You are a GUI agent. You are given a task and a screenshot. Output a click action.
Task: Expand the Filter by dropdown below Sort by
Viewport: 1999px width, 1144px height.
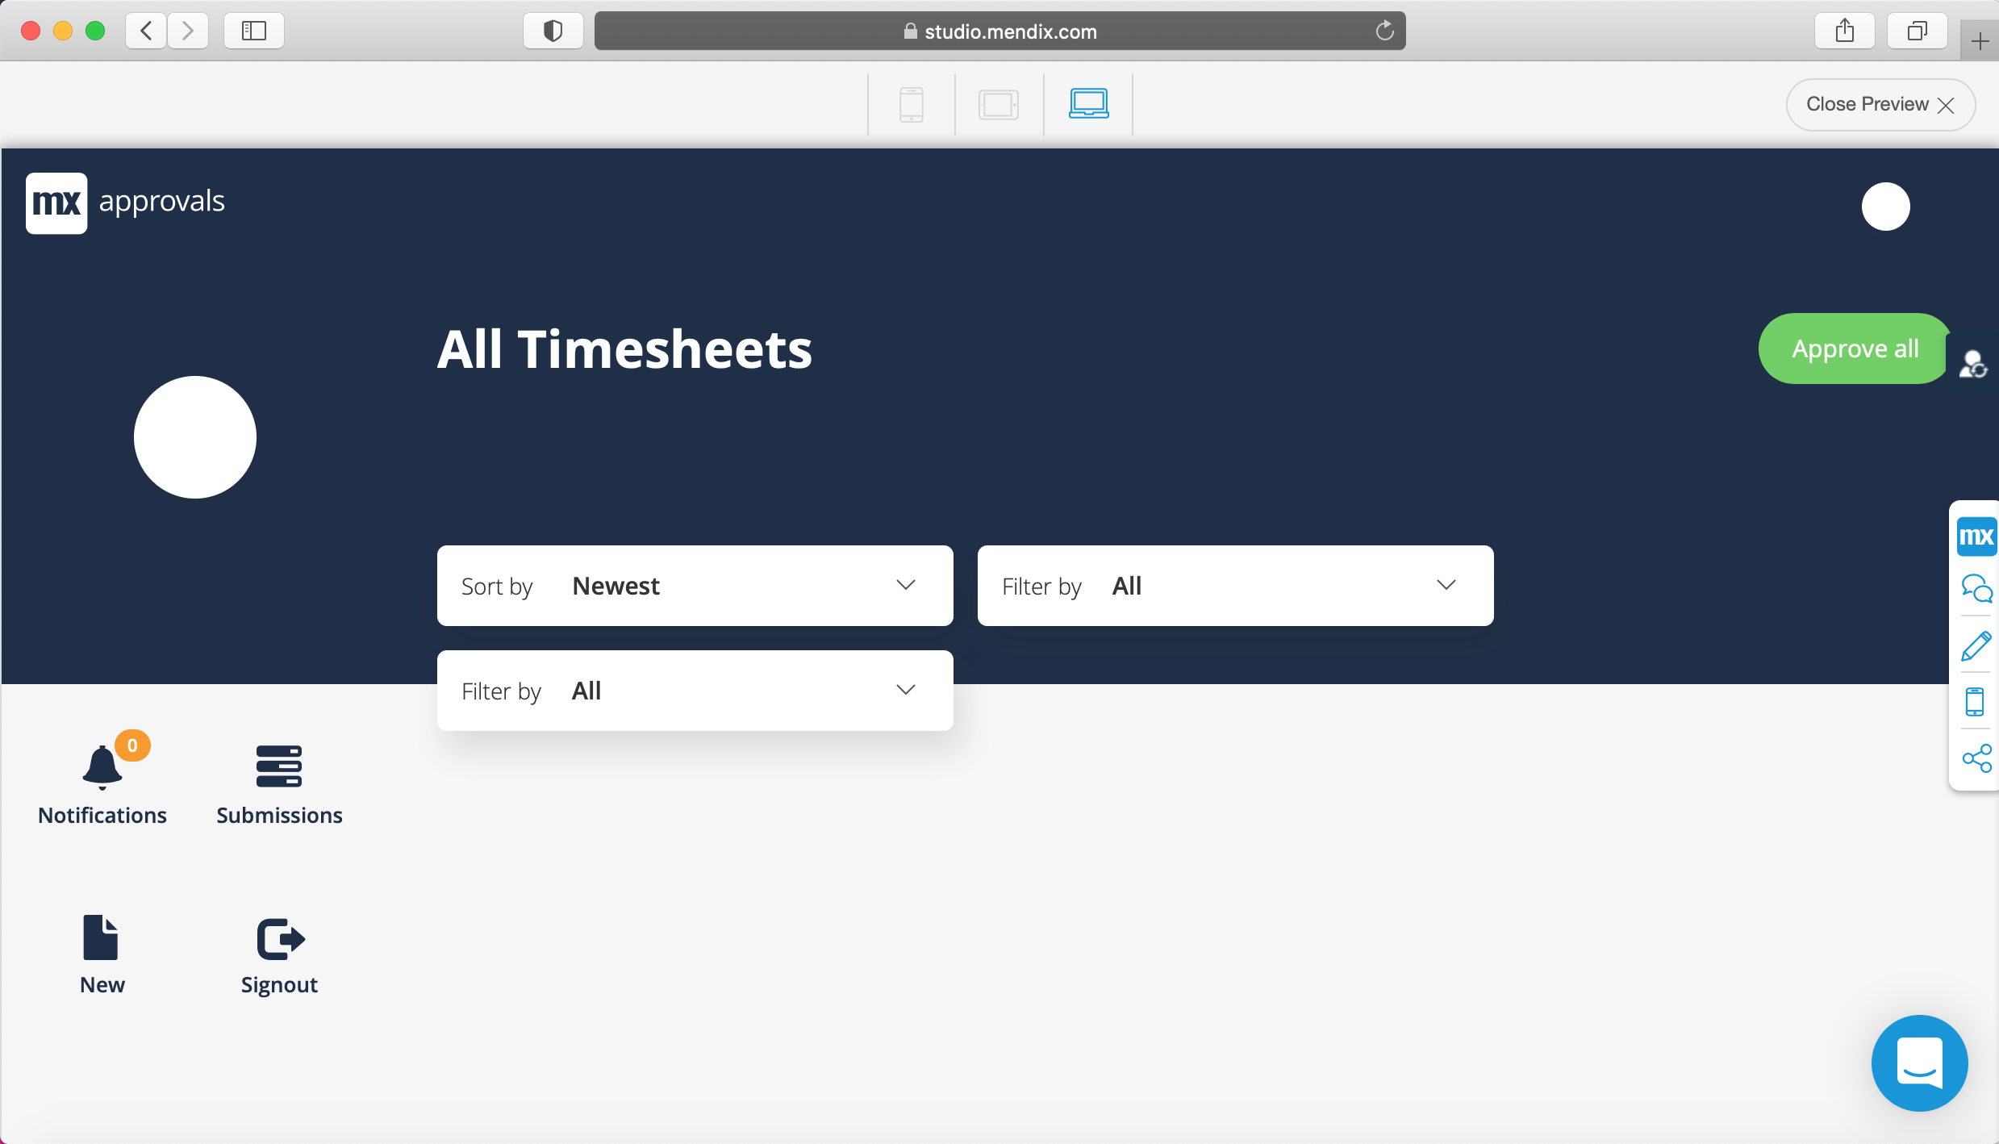pyautogui.click(x=695, y=691)
